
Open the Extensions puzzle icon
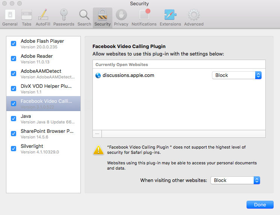pos(170,15)
